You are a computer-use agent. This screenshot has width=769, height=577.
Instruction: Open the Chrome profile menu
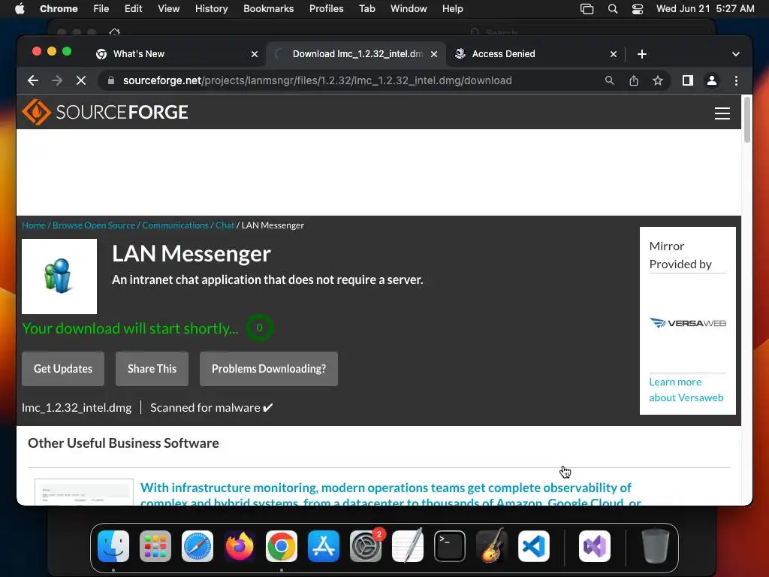tap(712, 80)
